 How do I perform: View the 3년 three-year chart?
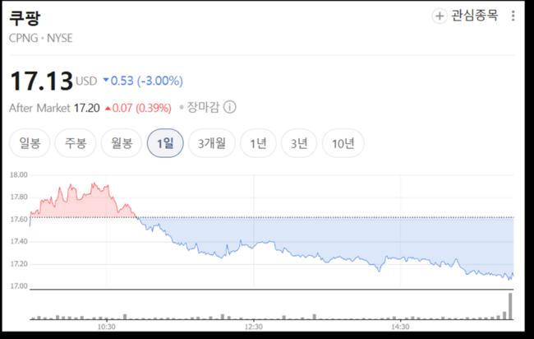(x=299, y=143)
